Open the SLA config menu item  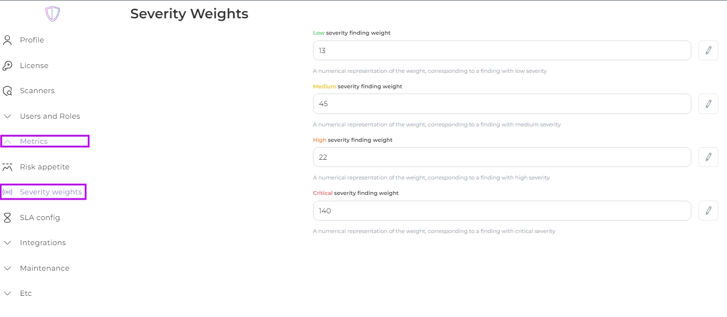(40, 218)
